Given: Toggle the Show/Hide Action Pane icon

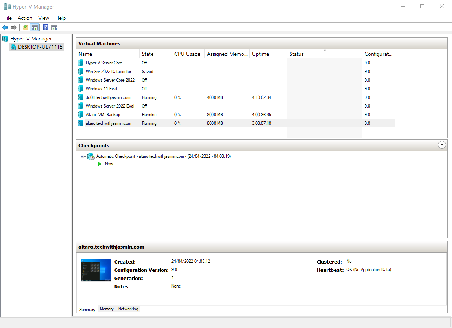Looking at the screenshot, I should tap(54, 27).
